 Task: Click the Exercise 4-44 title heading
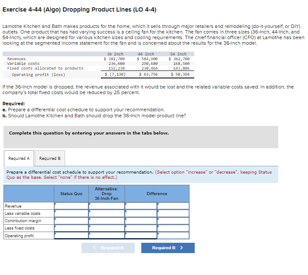click(79, 9)
